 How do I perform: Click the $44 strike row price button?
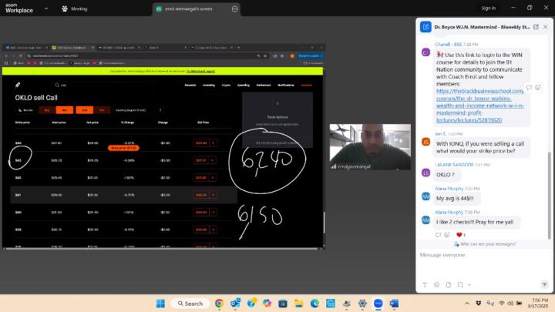[201, 143]
